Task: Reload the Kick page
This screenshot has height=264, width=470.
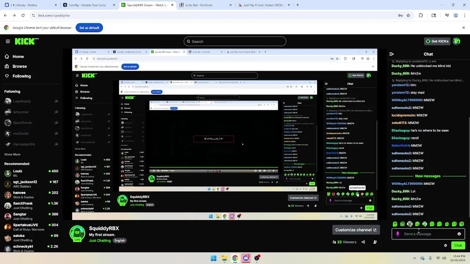Action: 23,15
